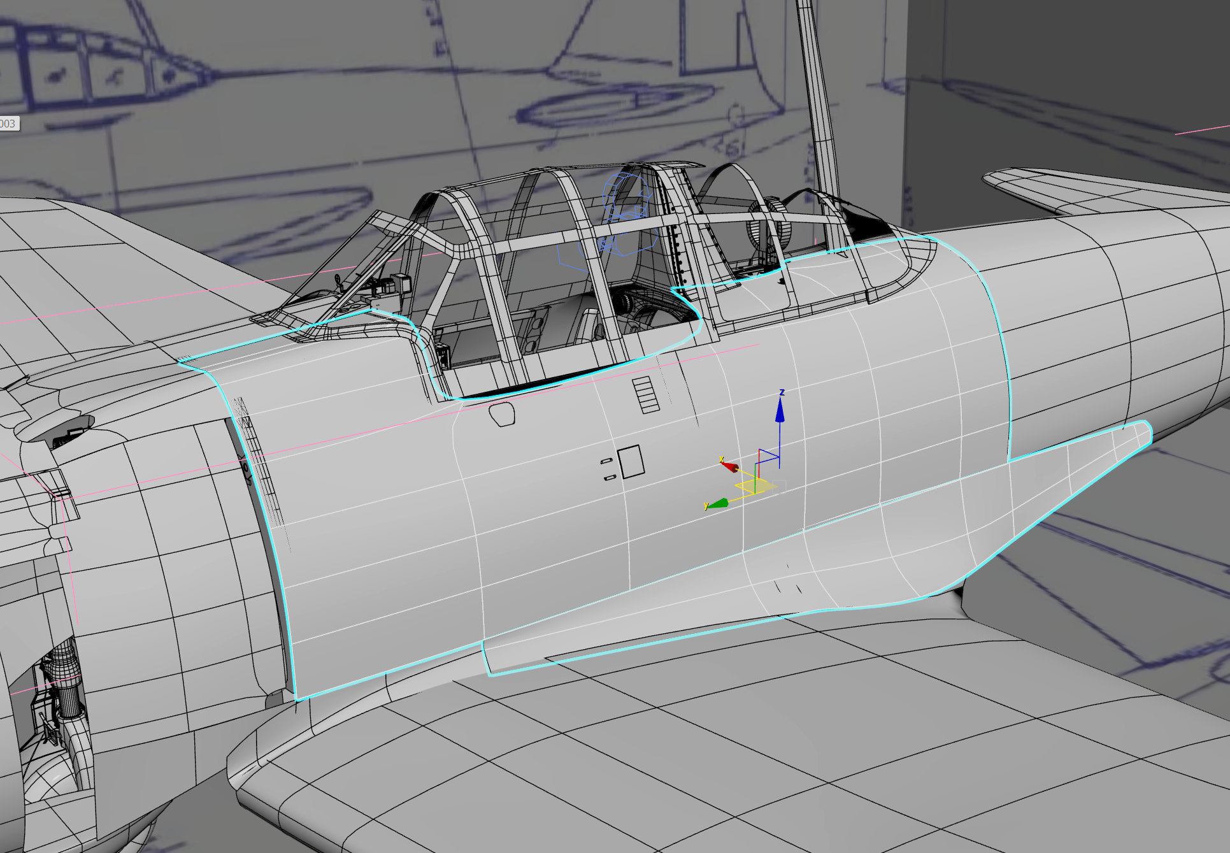Select the rectangular access panel on fuselage

[631, 462]
